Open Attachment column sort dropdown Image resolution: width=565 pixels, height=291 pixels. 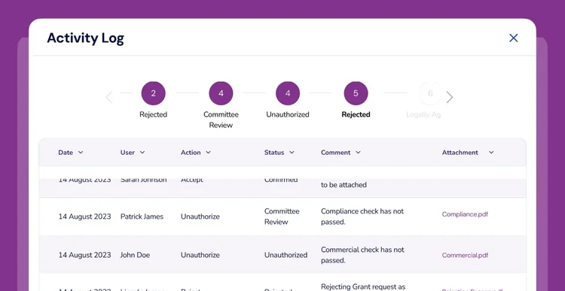(491, 153)
